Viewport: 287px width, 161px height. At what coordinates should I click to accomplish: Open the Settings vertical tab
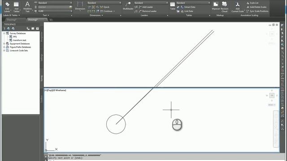pos(42,57)
